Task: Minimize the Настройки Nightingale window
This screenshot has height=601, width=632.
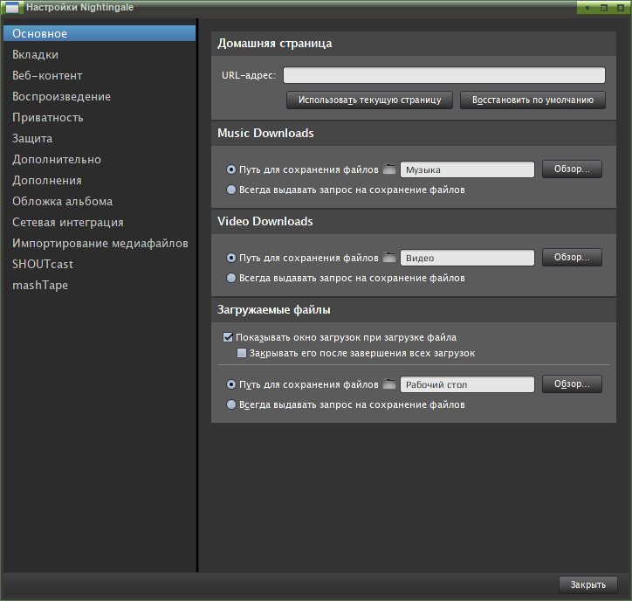Action: coord(587,8)
